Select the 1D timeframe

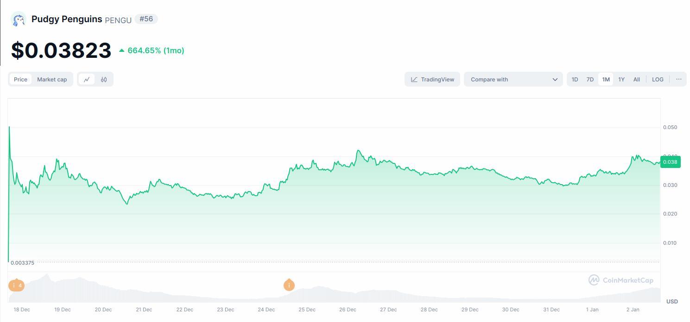pos(575,79)
